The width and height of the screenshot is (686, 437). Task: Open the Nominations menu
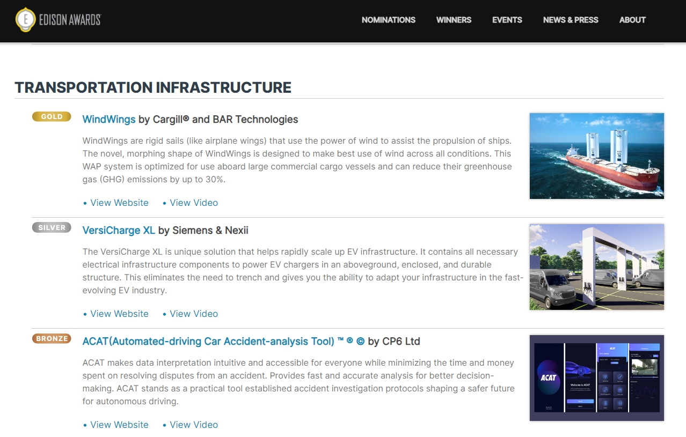(388, 20)
